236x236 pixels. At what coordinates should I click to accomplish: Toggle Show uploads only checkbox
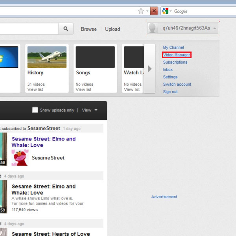pyautogui.click(x=35, y=110)
